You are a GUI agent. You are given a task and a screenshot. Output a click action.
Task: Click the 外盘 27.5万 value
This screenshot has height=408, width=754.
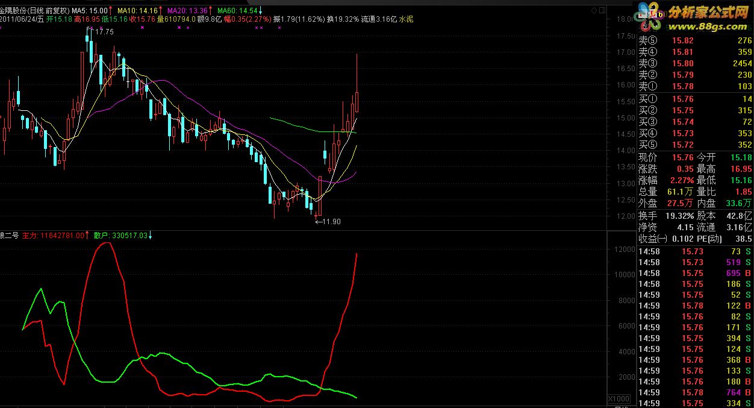681,203
